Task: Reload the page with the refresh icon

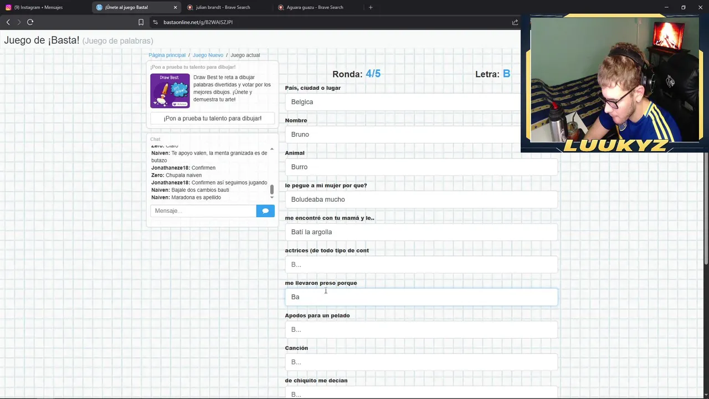Action: click(30, 22)
